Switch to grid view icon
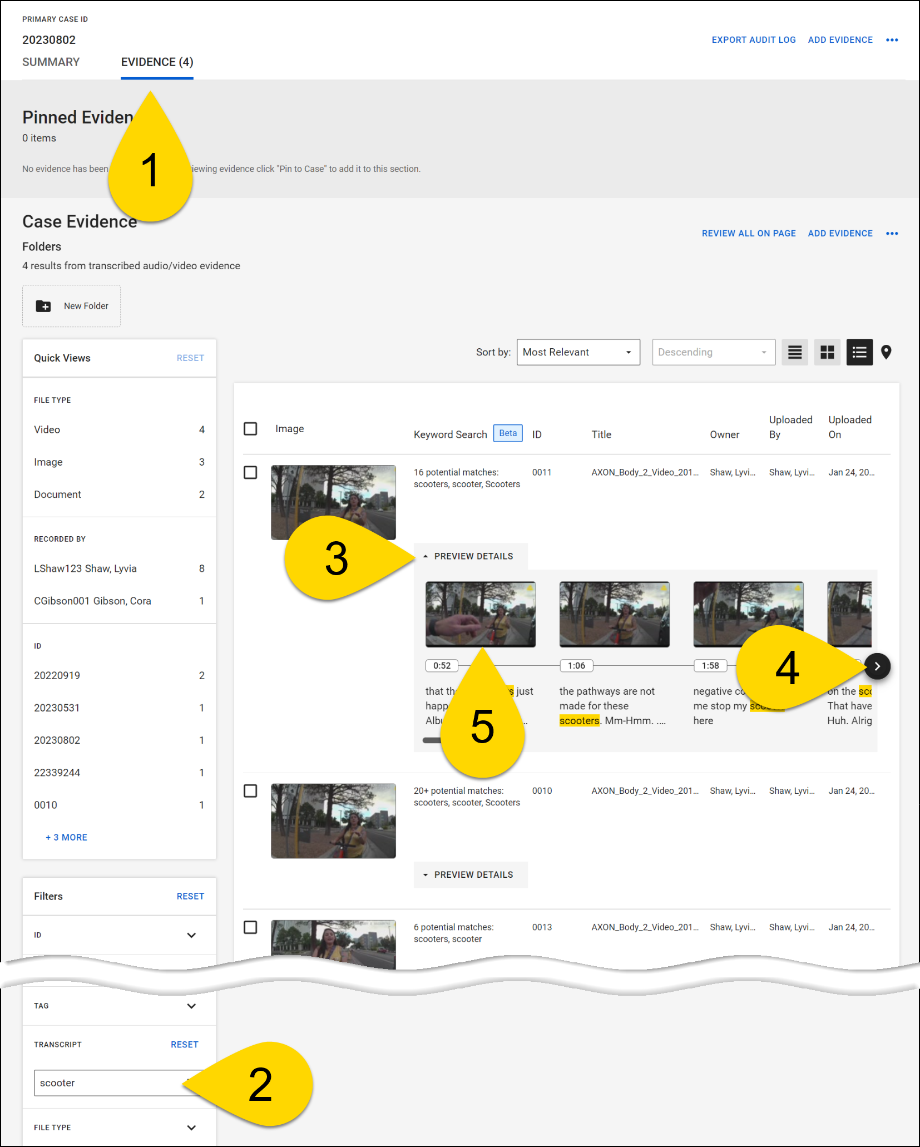Viewport: 920px width, 1147px height. tap(827, 353)
